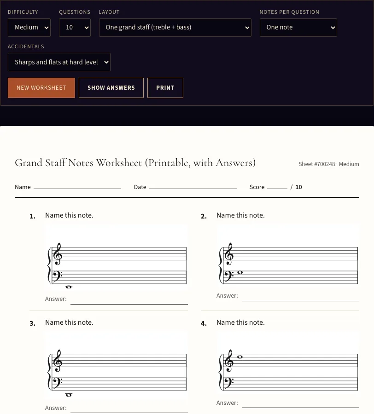374x414 pixels.
Task: Click the 'LAYOUT' label
Action: coord(109,12)
